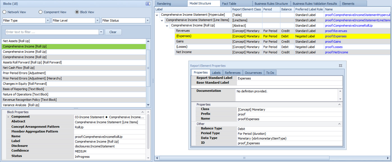Viewport: 392px width, 162px height.
Task: Select the Block View radio button
Action: 77,12
